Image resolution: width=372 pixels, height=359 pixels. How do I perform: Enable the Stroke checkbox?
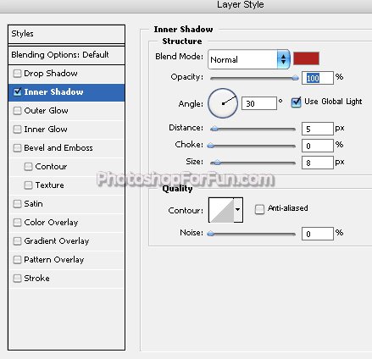(x=17, y=279)
